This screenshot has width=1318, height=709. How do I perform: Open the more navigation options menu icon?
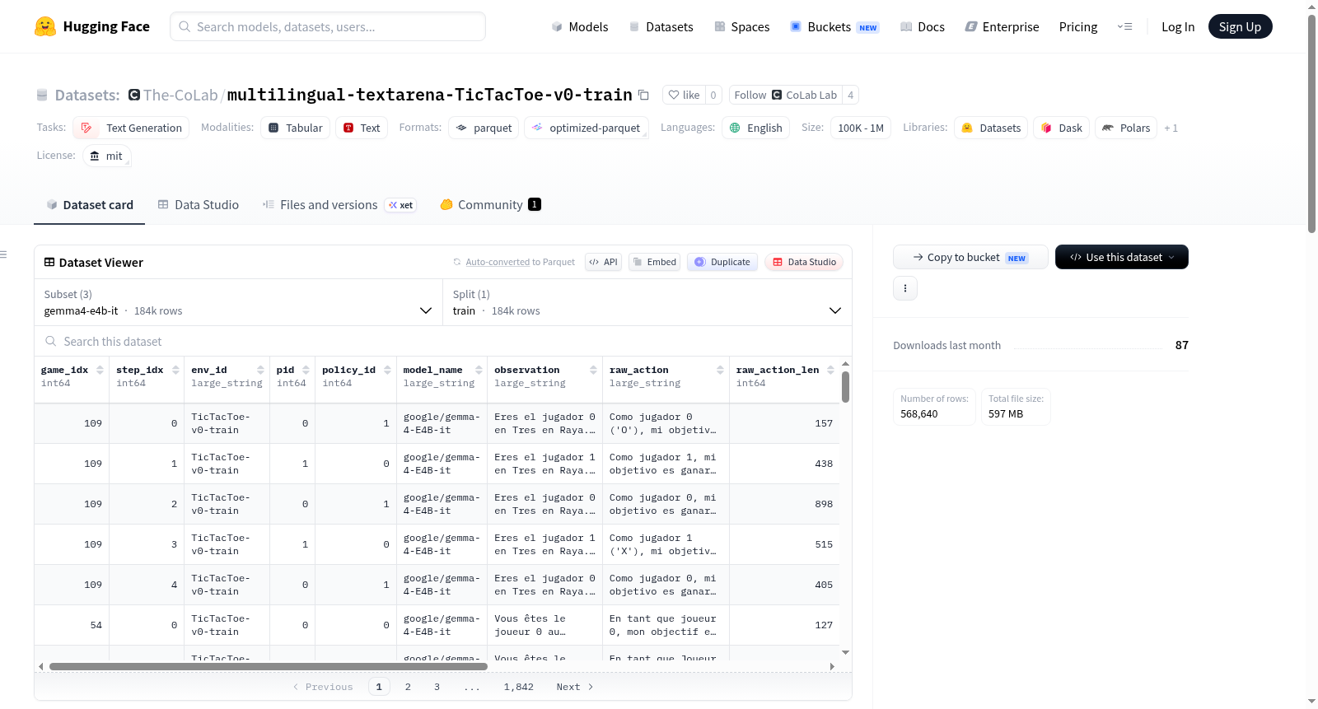[1124, 26]
